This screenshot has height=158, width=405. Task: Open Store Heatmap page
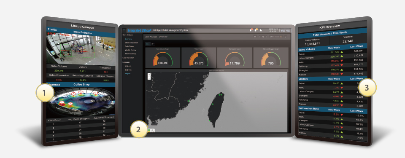coord(130,54)
